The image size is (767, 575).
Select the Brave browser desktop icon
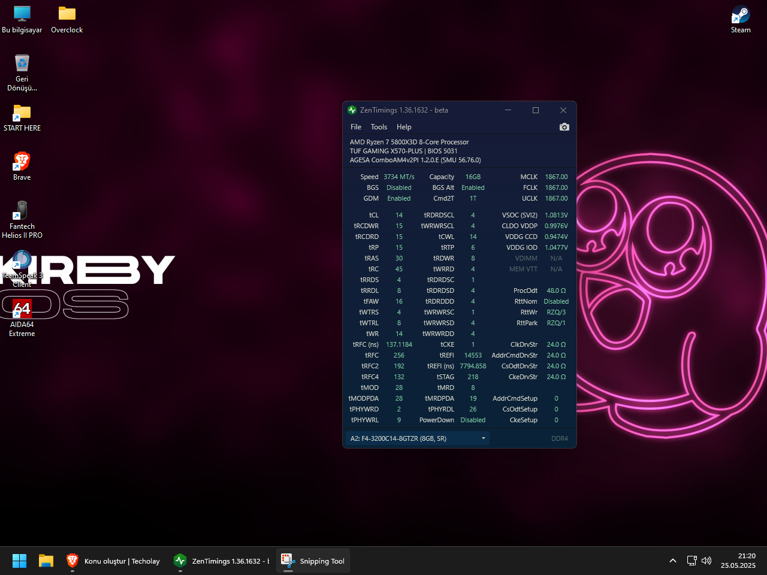click(22, 167)
